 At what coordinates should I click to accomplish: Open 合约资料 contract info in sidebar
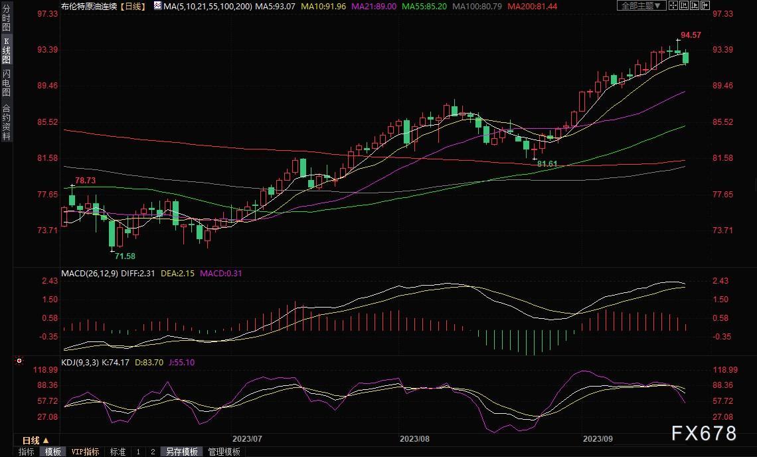[6, 122]
